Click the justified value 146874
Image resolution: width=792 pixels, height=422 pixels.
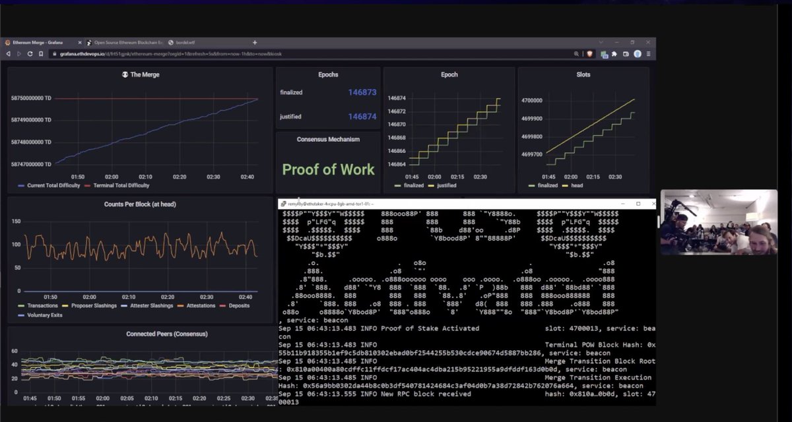(362, 117)
